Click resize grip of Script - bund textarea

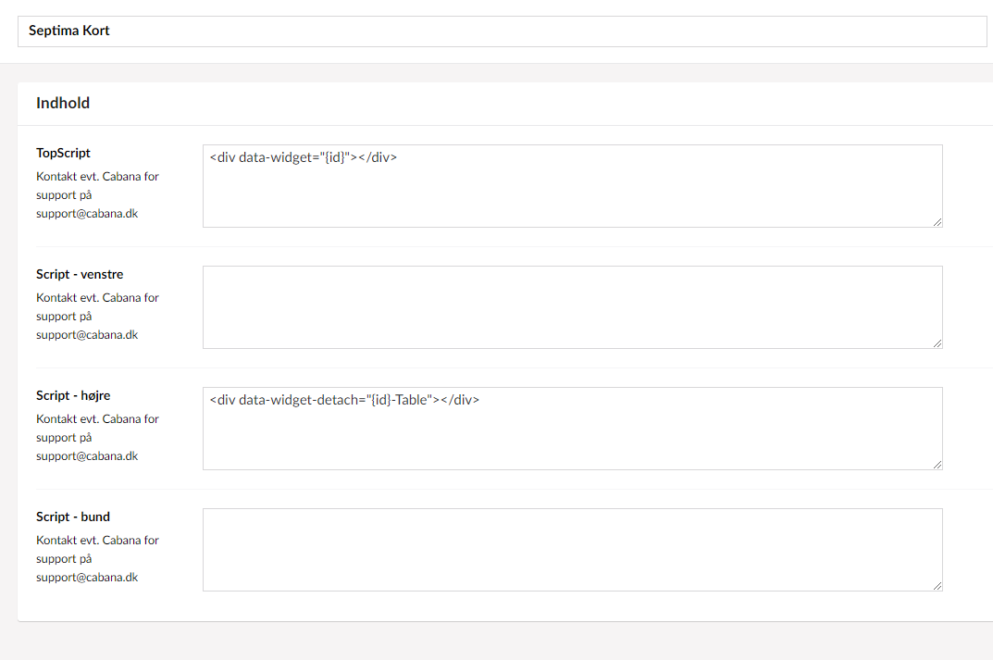pos(937,585)
